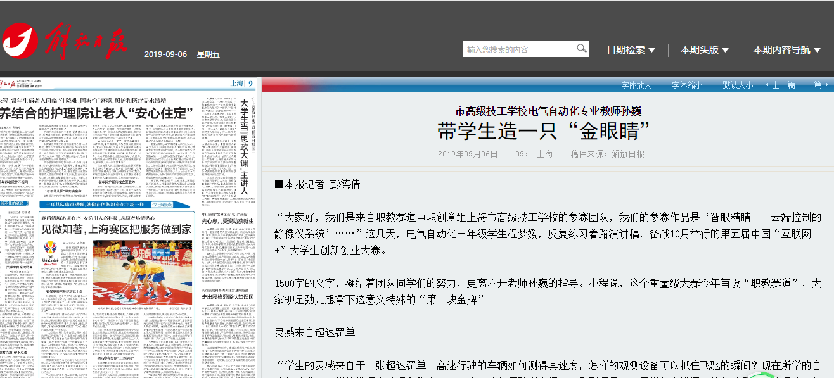Open the 日期检索 dropdown
834x378 pixels.
631,50
